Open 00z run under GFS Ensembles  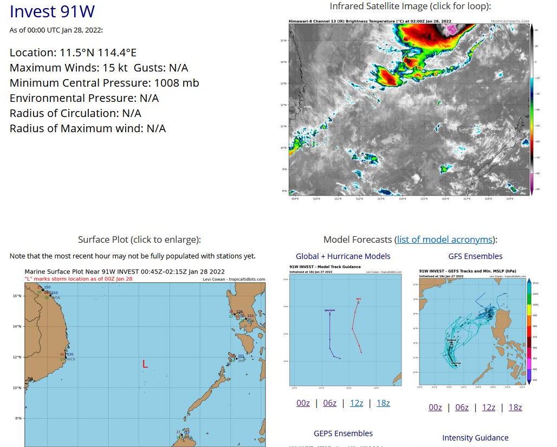pyautogui.click(x=435, y=407)
